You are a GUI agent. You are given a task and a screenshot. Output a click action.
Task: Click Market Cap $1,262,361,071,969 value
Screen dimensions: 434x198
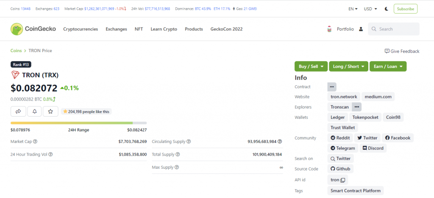pyautogui.click(x=99, y=9)
